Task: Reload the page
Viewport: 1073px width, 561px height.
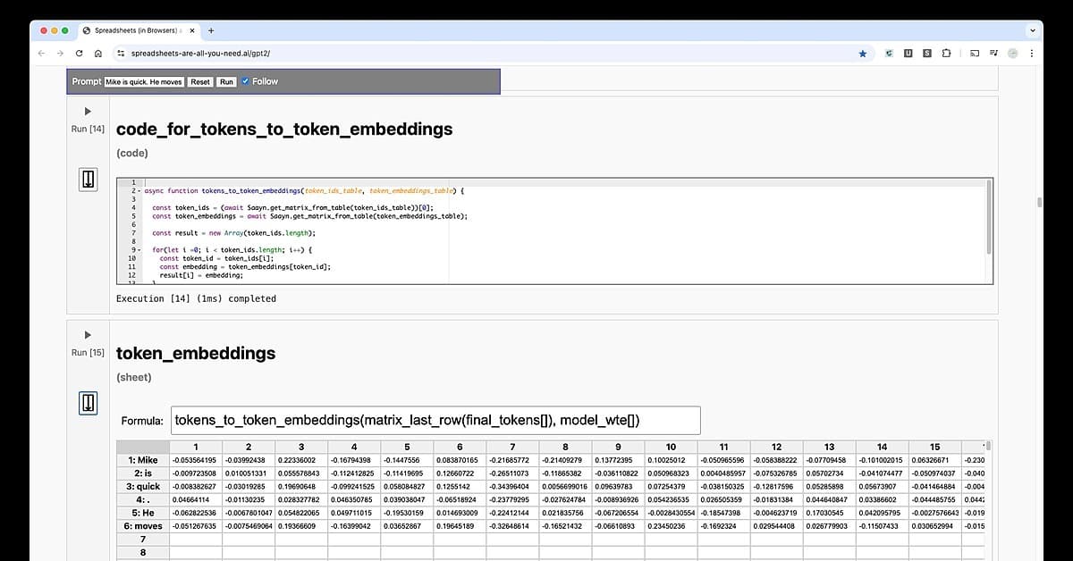Action: 80,54
